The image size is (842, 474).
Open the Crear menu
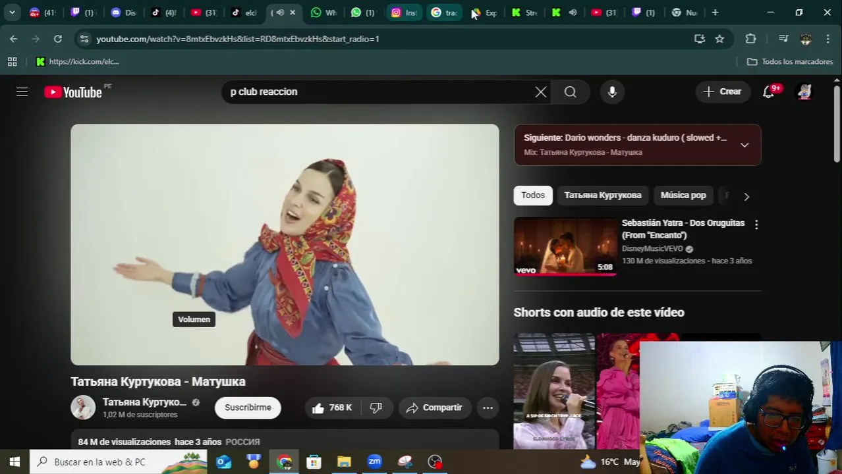[723, 92]
